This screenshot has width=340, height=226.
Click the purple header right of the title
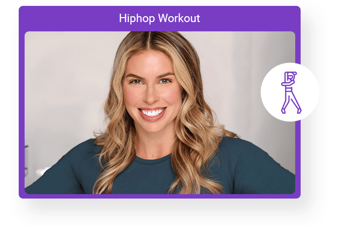(251, 19)
